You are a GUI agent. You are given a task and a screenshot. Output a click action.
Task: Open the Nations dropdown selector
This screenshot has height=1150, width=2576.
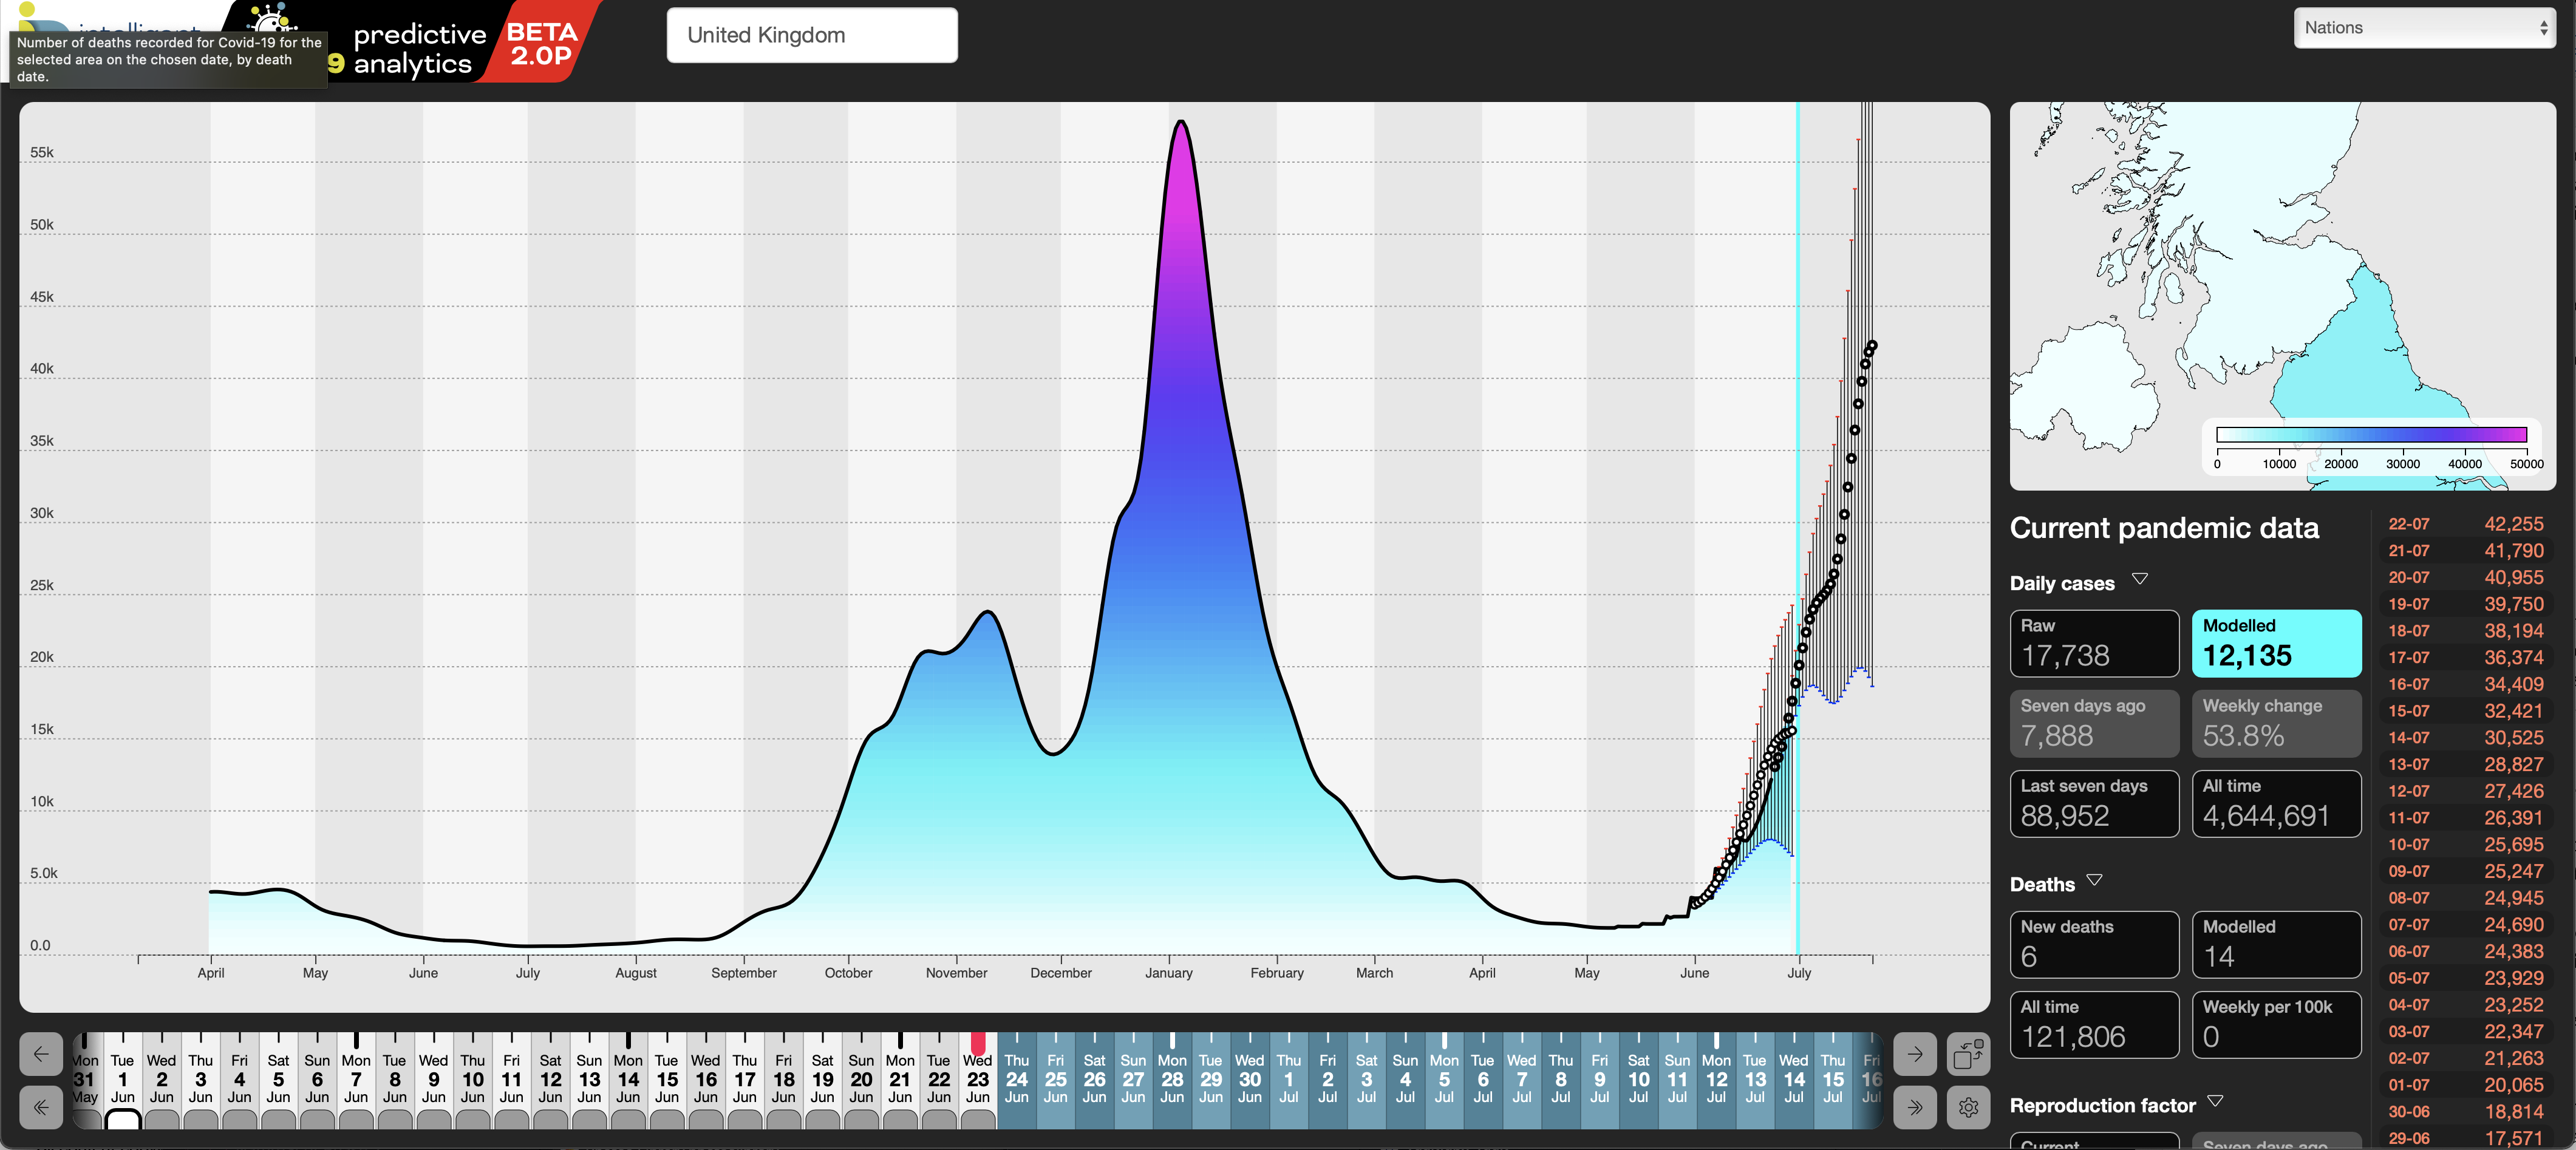click(2424, 28)
